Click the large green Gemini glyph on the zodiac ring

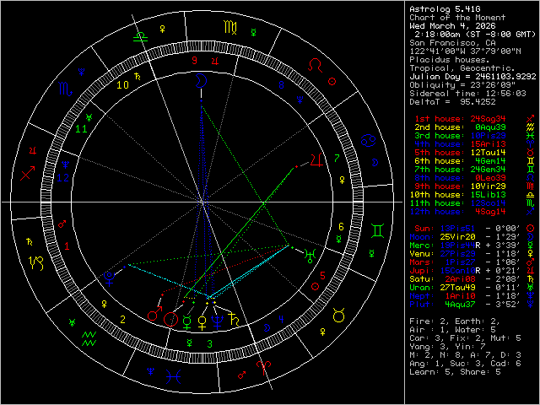tap(377, 230)
